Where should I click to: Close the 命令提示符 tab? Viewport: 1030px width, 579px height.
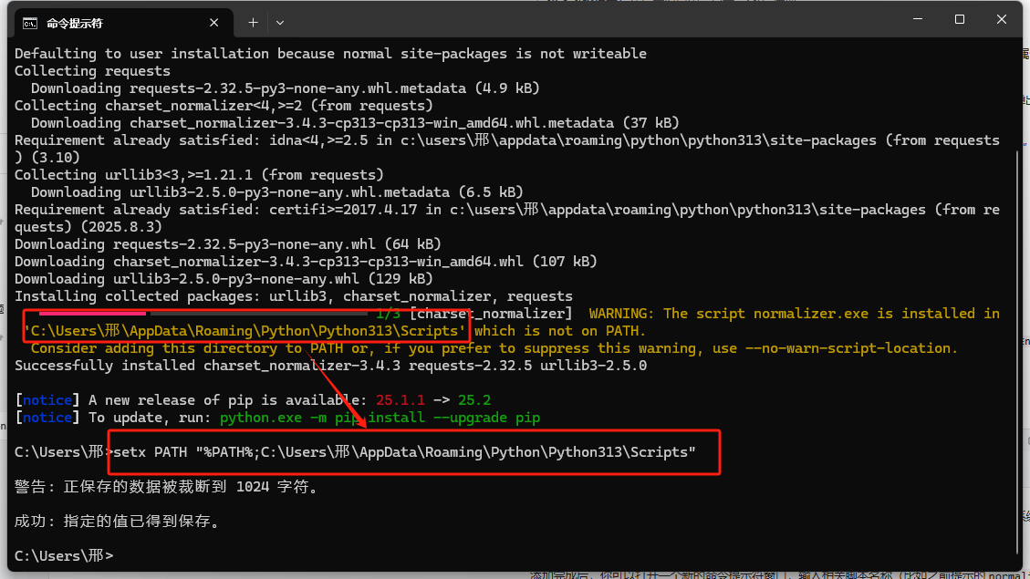point(214,23)
